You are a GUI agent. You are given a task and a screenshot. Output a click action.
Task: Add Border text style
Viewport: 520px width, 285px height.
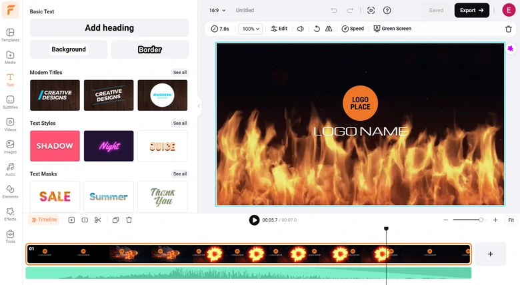point(150,49)
